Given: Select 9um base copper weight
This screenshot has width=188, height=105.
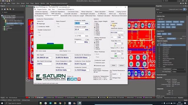Looking at the screenshot, I should click(x=95, y=23).
